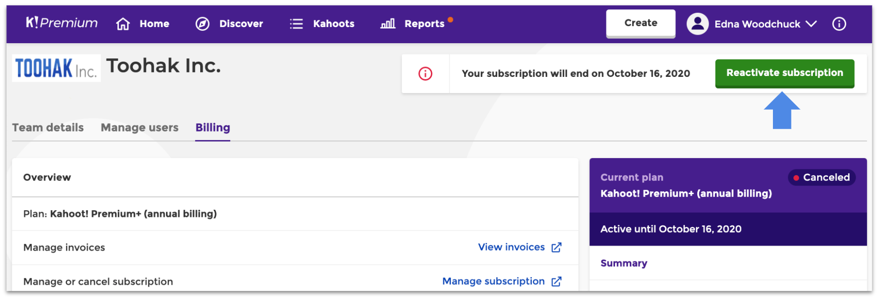Click the Discover compass icon
Viewport: 879px width, 299px height.
203,24
